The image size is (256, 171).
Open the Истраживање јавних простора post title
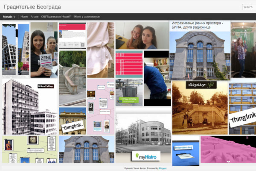pyautogui.click(x=197, y=25)
